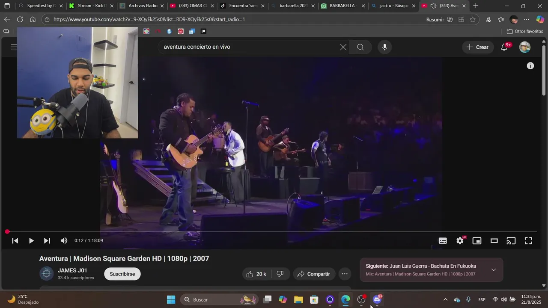Open the YouTube account avatar menu
The height and width of the screenshot is (308, 548).
[x=524, y=47]
